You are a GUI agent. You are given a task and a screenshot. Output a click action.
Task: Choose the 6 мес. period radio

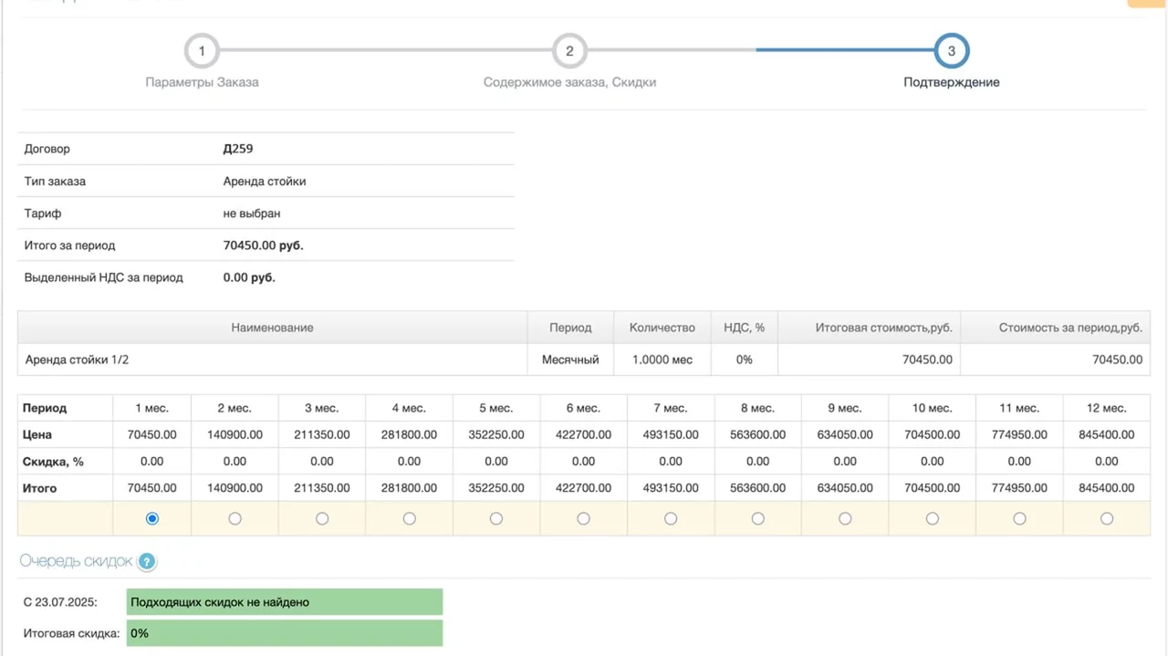coord(583,518)
